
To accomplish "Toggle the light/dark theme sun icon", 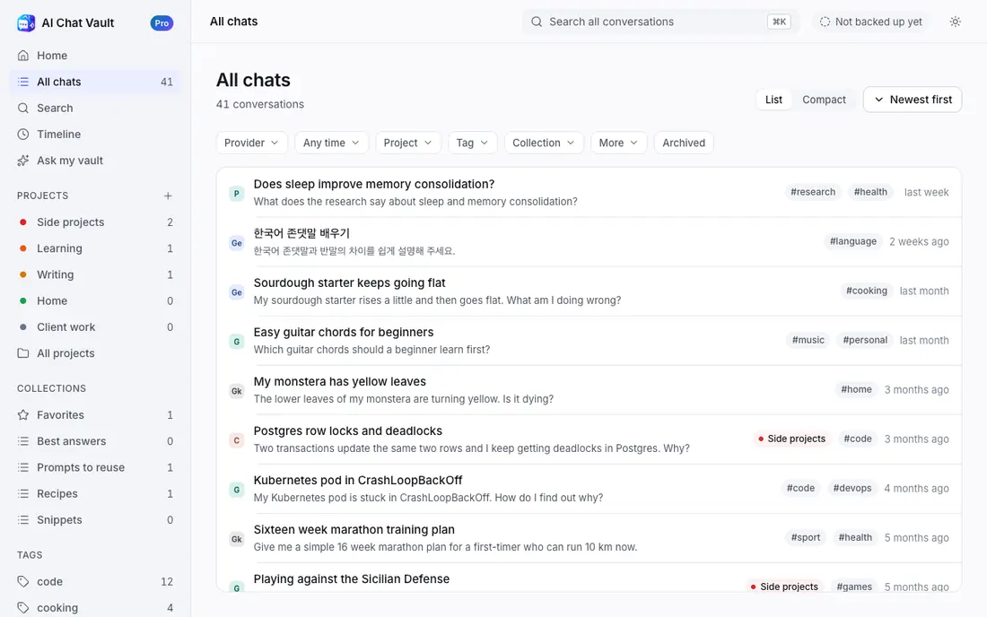I will [x=955, y=22].
